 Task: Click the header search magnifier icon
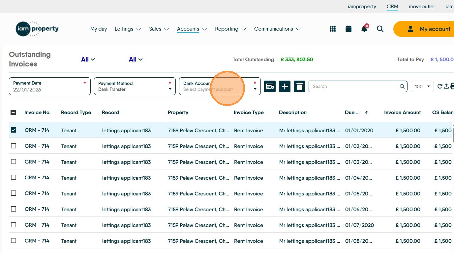click(380, 29)
